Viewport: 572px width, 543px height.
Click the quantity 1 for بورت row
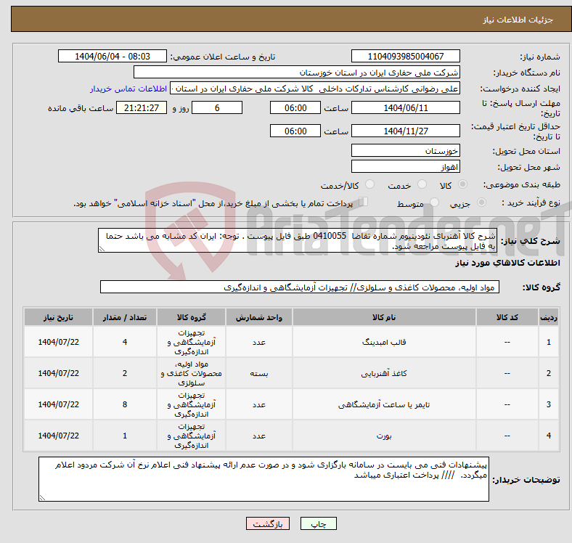(125, 436)
